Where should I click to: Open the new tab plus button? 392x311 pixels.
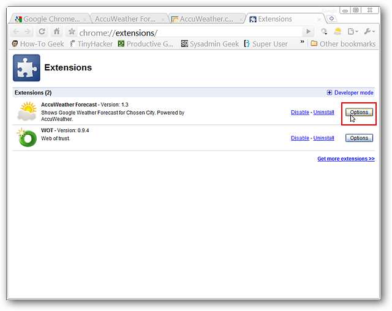coord(332,18)
